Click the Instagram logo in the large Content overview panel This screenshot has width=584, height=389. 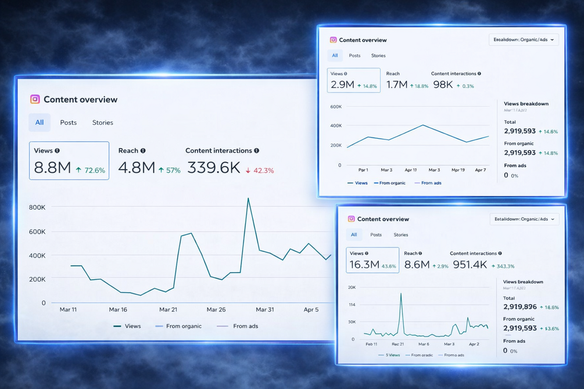click(35, 99)
